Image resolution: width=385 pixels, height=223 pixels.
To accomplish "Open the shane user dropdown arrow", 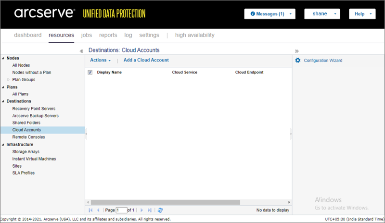I will tap(335, 14).
